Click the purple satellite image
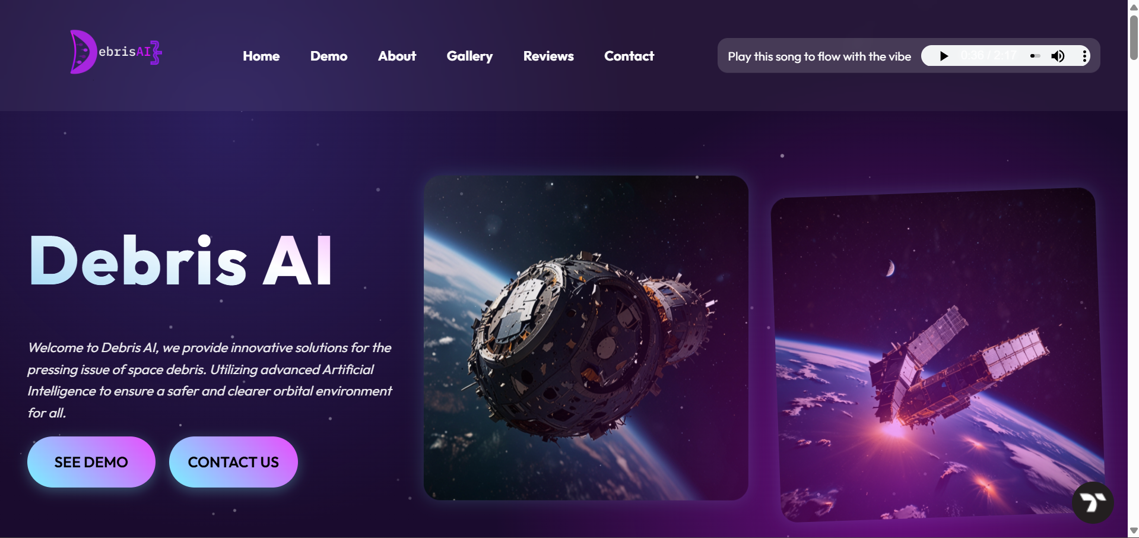The image size is (1139, 538). click(x=937, y=355)
